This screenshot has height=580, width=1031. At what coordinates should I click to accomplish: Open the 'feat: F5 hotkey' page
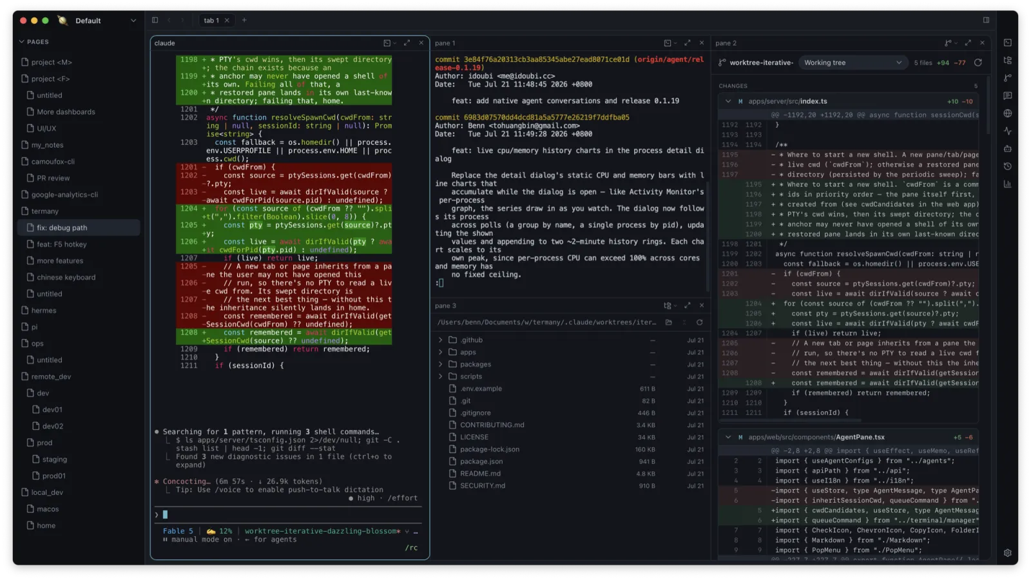point(78,244)
